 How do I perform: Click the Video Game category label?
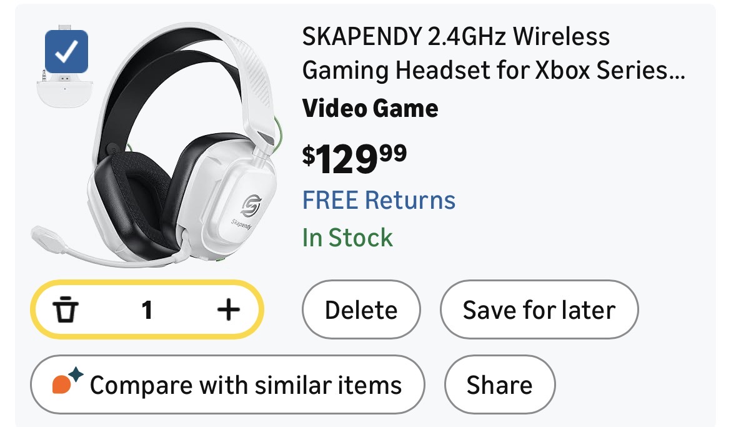pyautogui.click(x=370, y=109)
